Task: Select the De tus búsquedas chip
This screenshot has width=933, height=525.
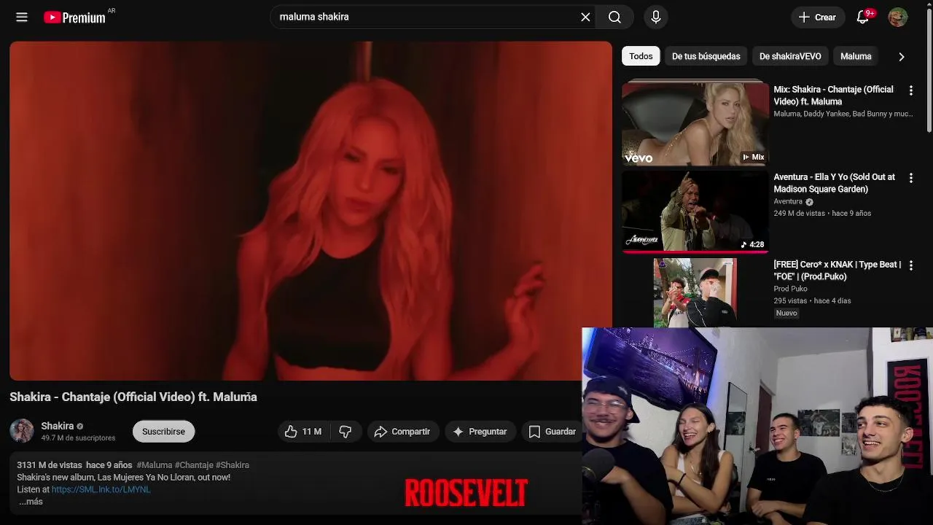Action: click(706, 56)
